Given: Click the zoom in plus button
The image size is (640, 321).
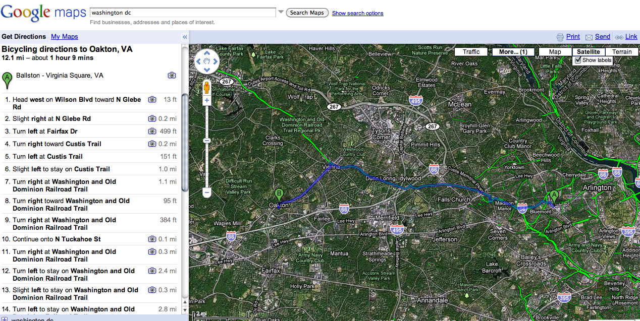Looking at the screenshot, I should [x=206, y=101].
